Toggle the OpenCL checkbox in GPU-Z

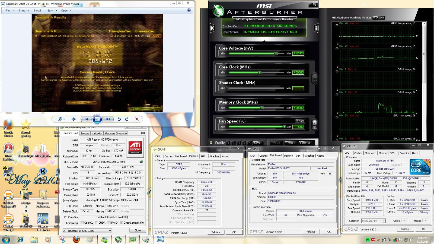pos(82,223)
